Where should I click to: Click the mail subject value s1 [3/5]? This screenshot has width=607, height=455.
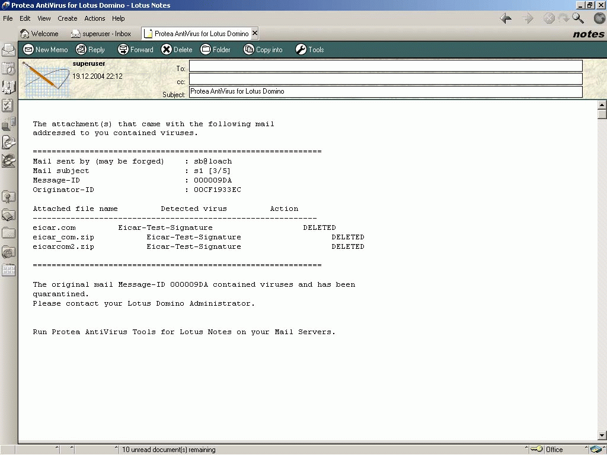click(x=212, y=171)
